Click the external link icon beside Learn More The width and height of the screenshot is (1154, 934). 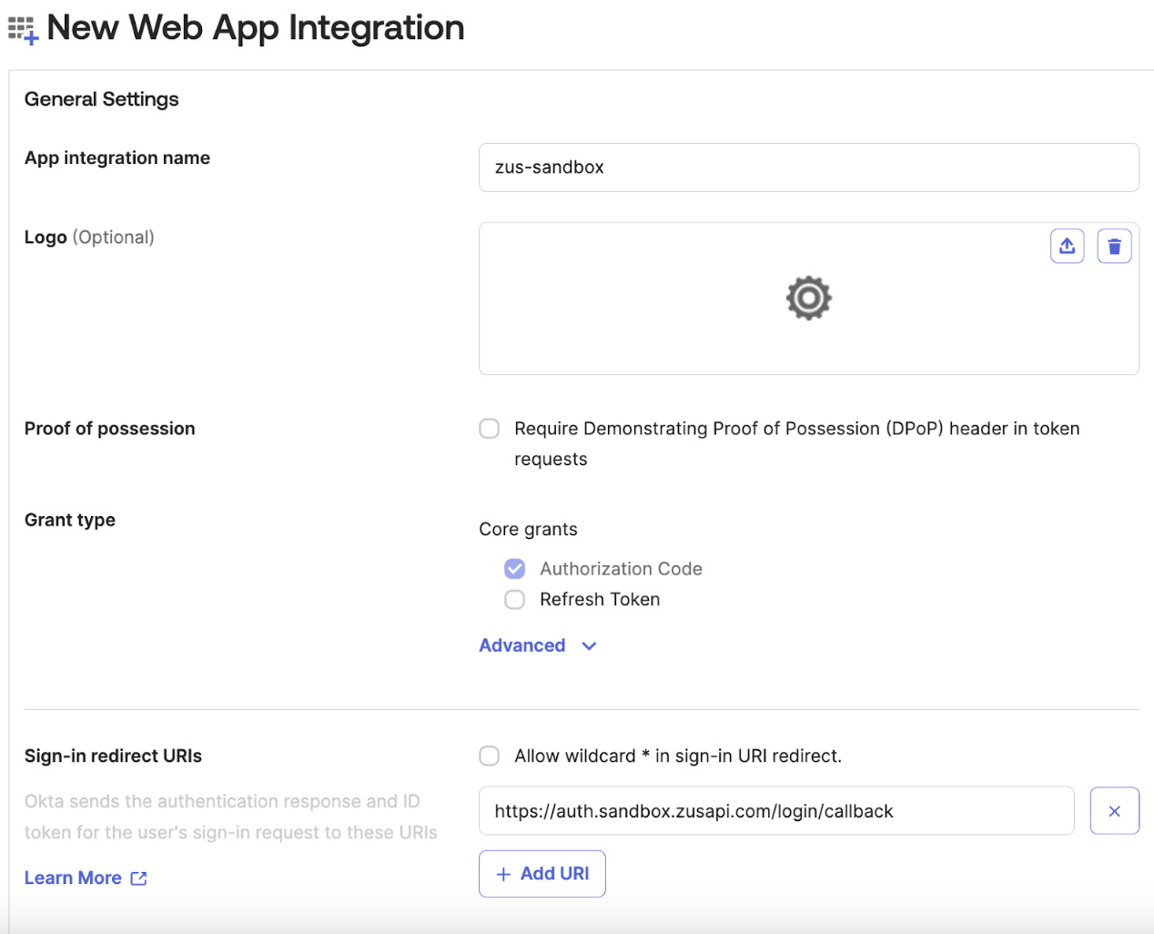(x=139, y=878)
